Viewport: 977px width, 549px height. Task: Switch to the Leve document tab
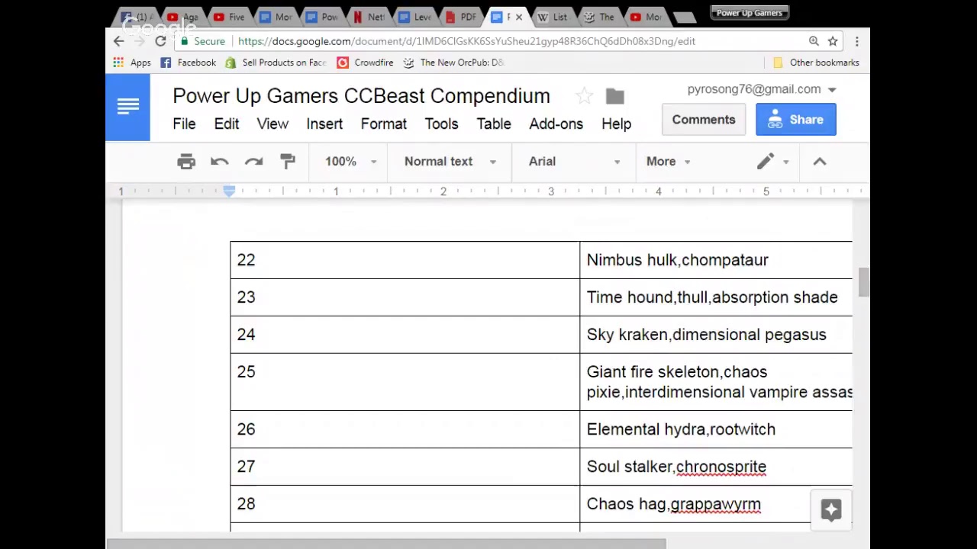(416, 17)
